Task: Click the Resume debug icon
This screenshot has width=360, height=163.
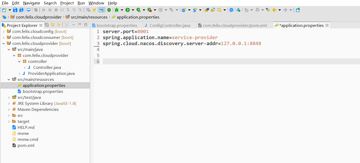Action: 44,10
